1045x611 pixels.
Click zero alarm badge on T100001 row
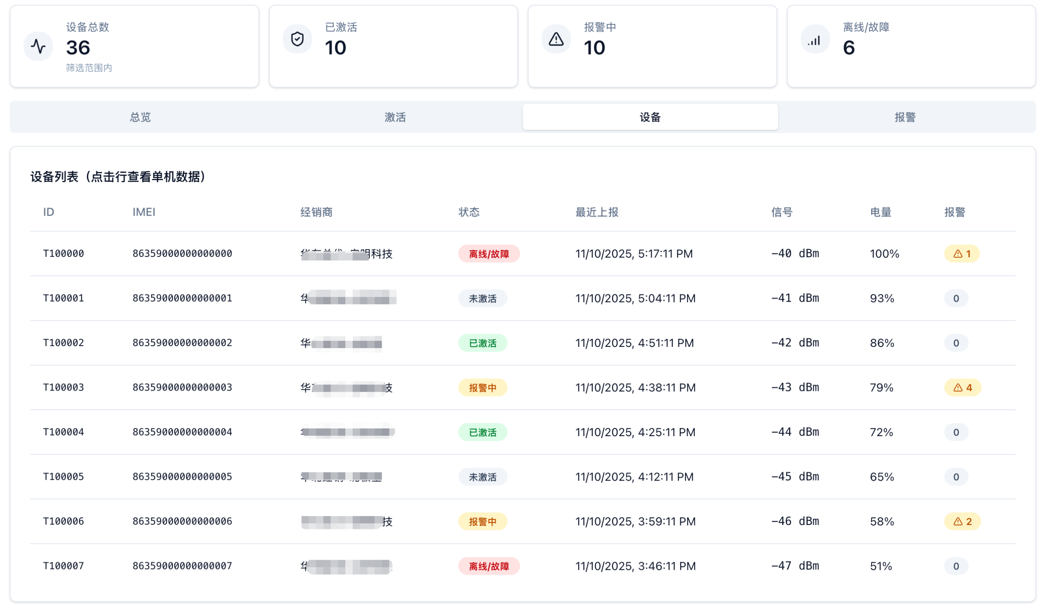(956, 298)
